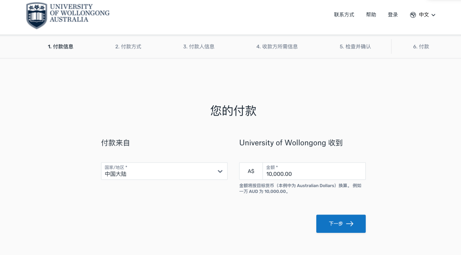Open the 联系方式 contact link
This screenshot has height=255, width=461.
pos(344,14)
